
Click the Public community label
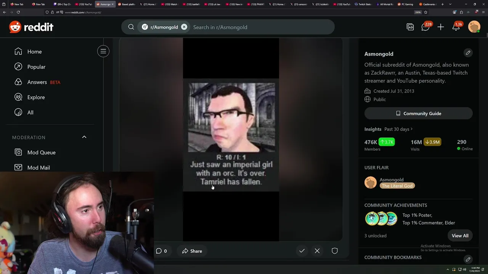click(380, 99)
